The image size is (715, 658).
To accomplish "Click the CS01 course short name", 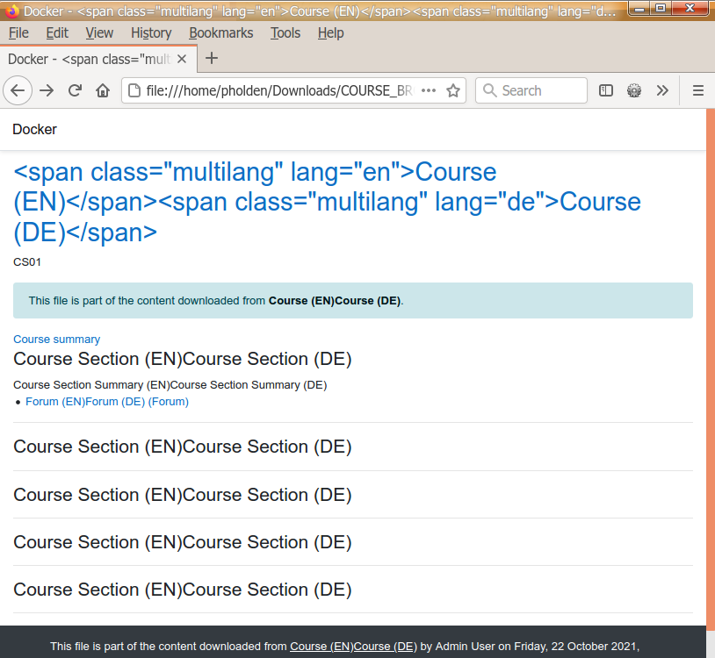I will [27, 262].
